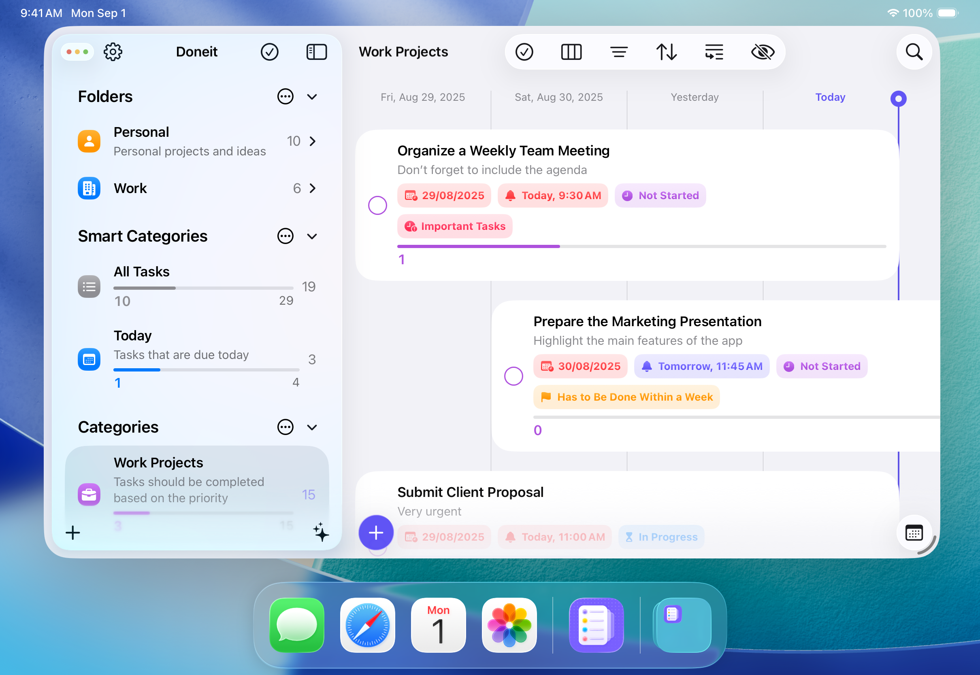Image resolution: width=980 pixels, height=675 pixels.
Task: Click the grouping options list icon
Action: [x=714, y=52]
